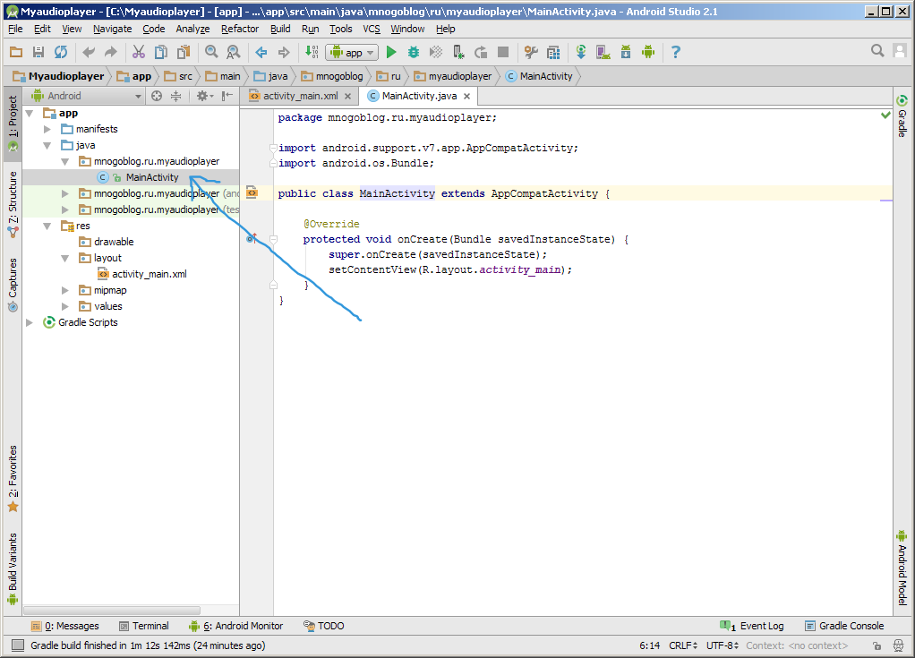Switch to the activity_main.xml editor tab
Screen dimensions: 915x658
pos(300,95)
